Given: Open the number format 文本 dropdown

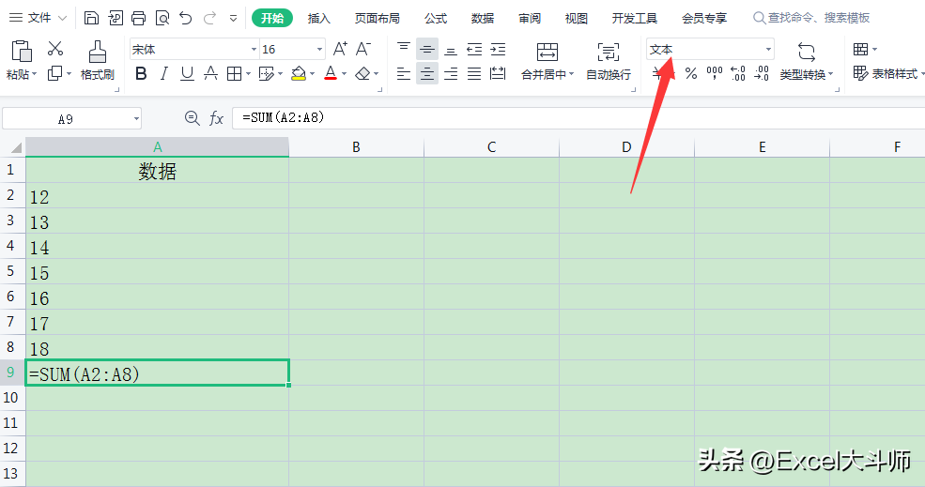Looking at the screenshot, I should (768, 49).
